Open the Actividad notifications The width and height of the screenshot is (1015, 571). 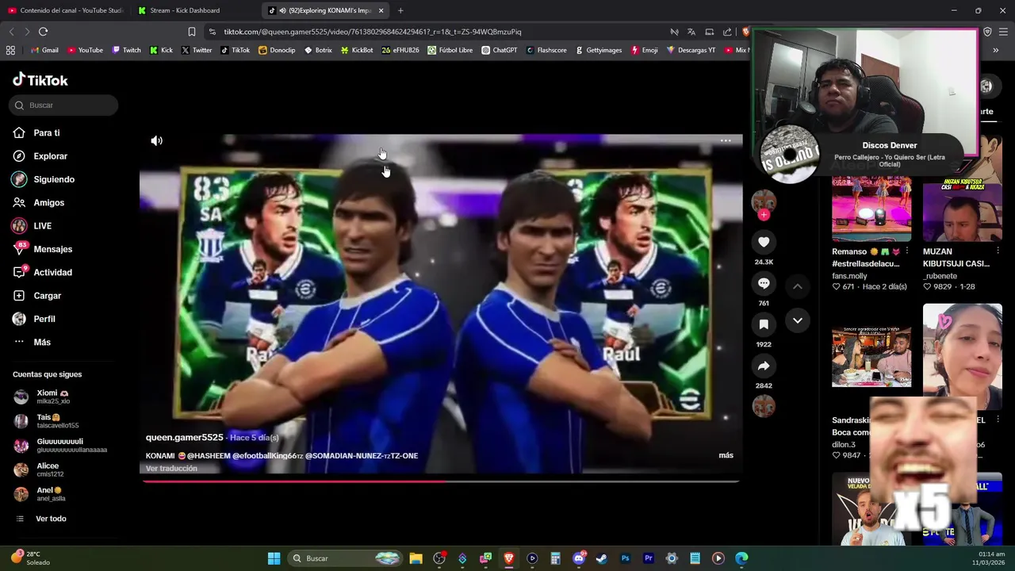click(x=52, y=272)
